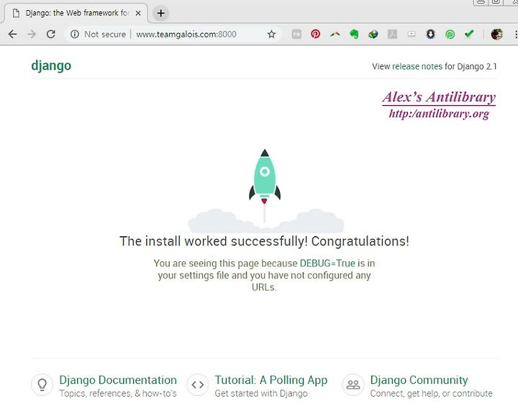Screen dimensions: 518x406
Task: Open the Pinterest extension
Action: pos(316,34)
